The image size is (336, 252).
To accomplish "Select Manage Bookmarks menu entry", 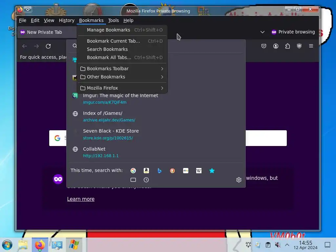I will point(122,30).
